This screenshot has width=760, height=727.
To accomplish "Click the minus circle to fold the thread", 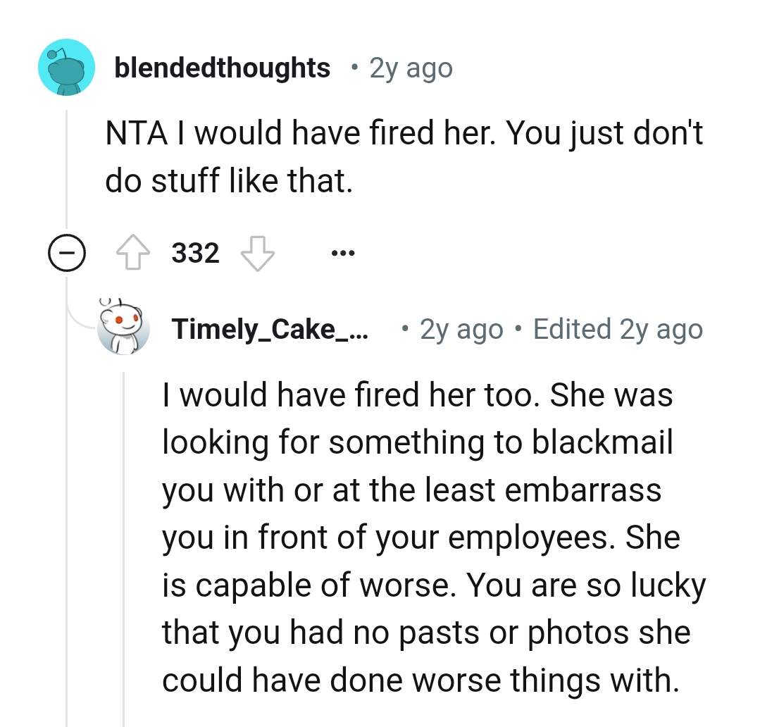I will pos(67,252).
